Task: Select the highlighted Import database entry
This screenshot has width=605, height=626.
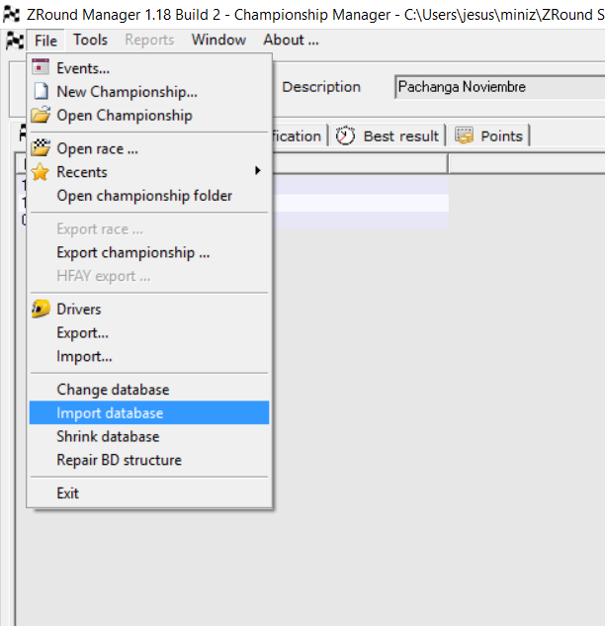Action: (149, 412)
